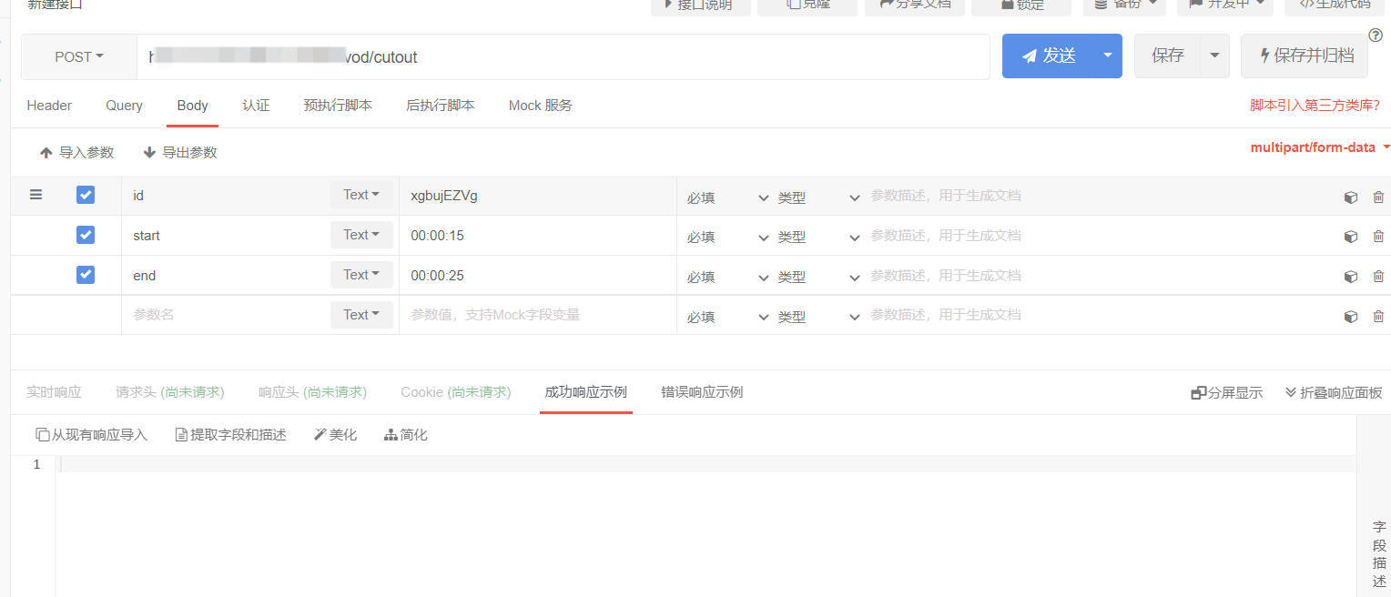Viewport: 1391px width, 597px height.
Task: Click the cube icon in the id row
Action: 1351,197
